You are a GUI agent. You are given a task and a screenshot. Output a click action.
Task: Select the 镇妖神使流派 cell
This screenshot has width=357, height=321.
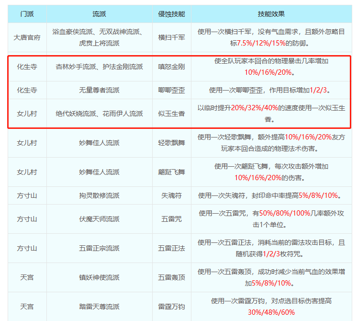point(99,277)
